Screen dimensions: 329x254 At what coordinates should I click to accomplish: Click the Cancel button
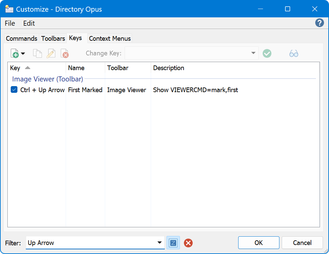[x=302, y=243]
